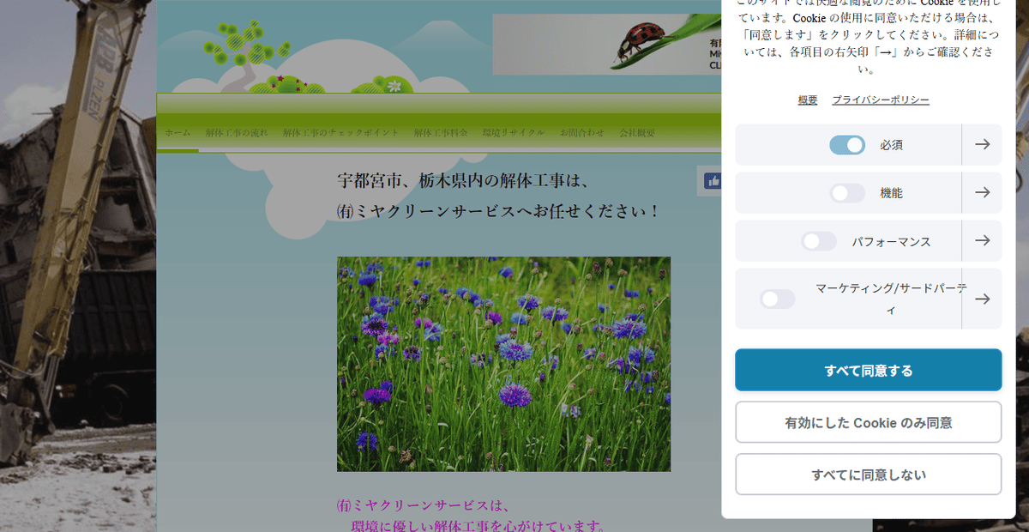Open the プライバシーポリシー link
Viewport: 1029px width, 532px height.
tap(879, 100)
